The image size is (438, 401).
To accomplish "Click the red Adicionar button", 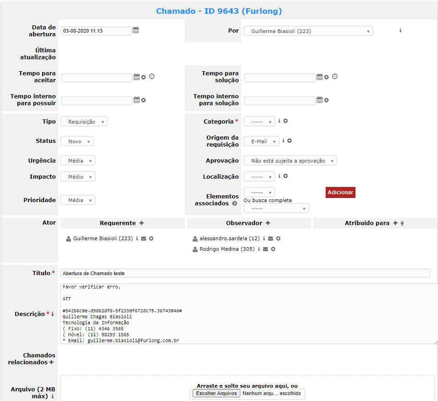I will pos(340,192).
